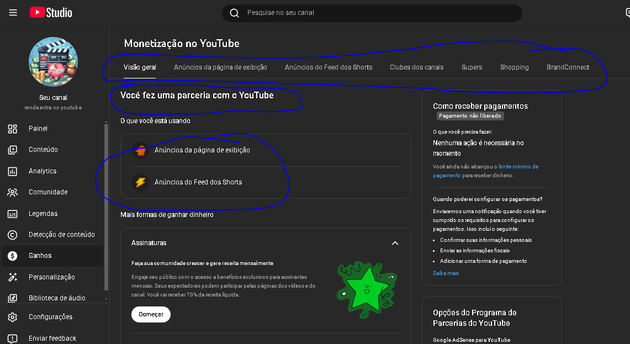The image size is (630, 344).
Task: Open the hamburger menu in the header
Action: pos(13,13)
